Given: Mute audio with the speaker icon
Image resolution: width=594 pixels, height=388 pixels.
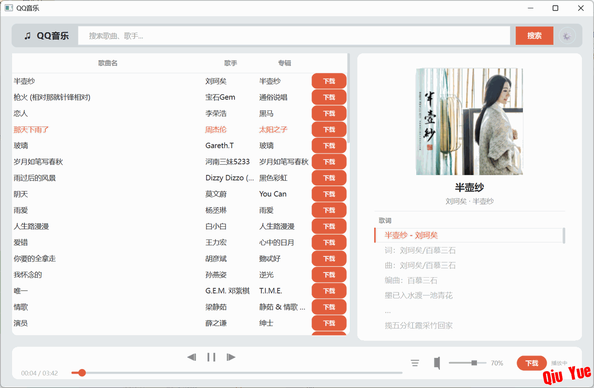Looking at the screenshot, I should point(437,363).
